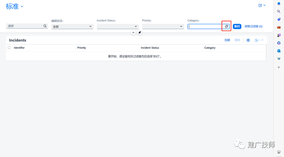
Task: Open 调整过滤器 (1) adapt filters link
Action: (253, 27)
